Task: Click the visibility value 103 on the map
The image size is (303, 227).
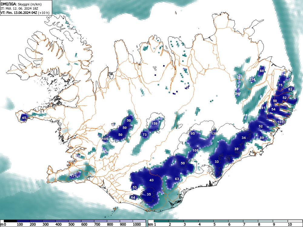Action: [x=280, y=122]
